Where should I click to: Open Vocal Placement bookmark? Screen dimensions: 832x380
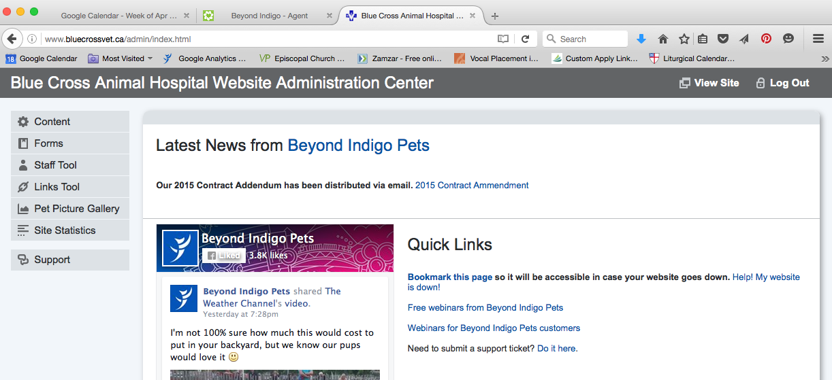(x=496, y=58)
